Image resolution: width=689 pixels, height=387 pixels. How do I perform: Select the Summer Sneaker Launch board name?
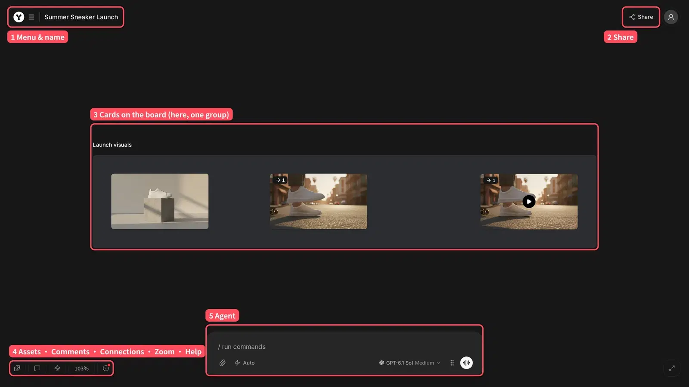click(81, 17)
